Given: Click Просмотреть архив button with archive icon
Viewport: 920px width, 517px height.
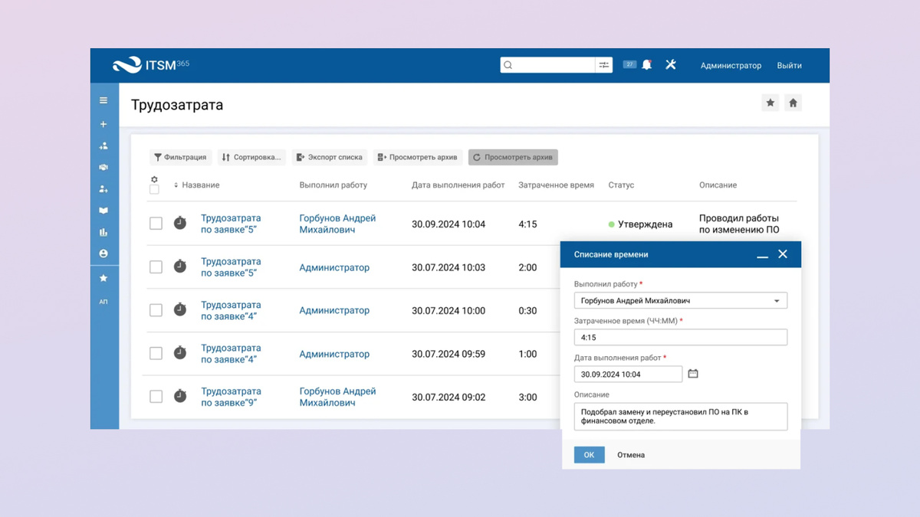Looking at the screenshot, I should pyautogui.click(x=418, y=157).
